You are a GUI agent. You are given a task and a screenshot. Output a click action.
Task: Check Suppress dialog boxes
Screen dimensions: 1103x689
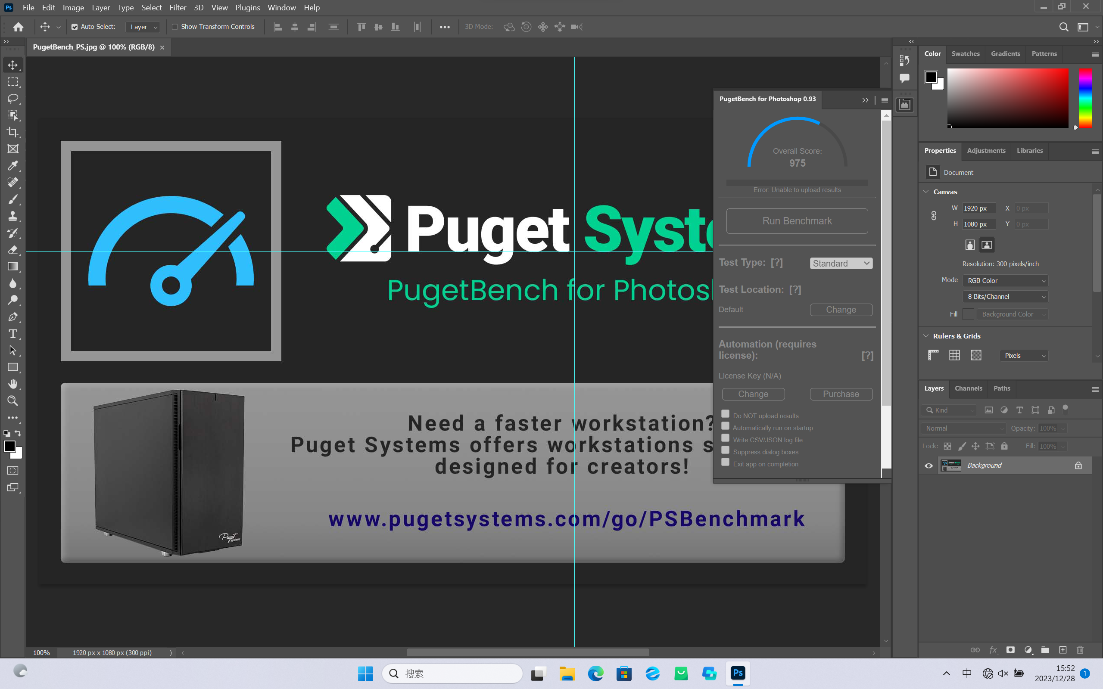click(725, 450)
